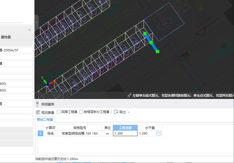This screenshot has width=234, height=163.
Task: Click the grid icon next to 框选查量
Action: [x=38, y=112]
